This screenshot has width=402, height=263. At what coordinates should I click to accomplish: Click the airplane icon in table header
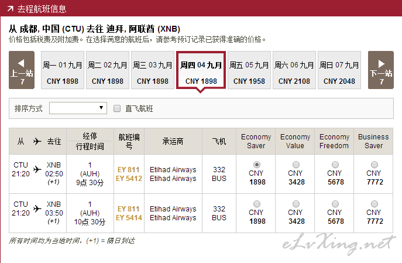[37, 141]
